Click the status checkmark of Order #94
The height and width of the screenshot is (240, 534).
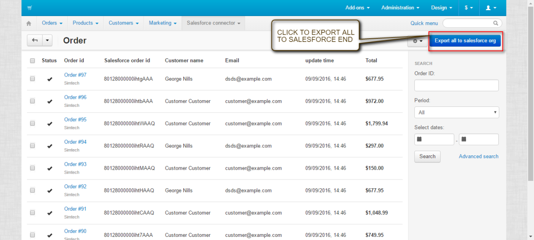49,146
